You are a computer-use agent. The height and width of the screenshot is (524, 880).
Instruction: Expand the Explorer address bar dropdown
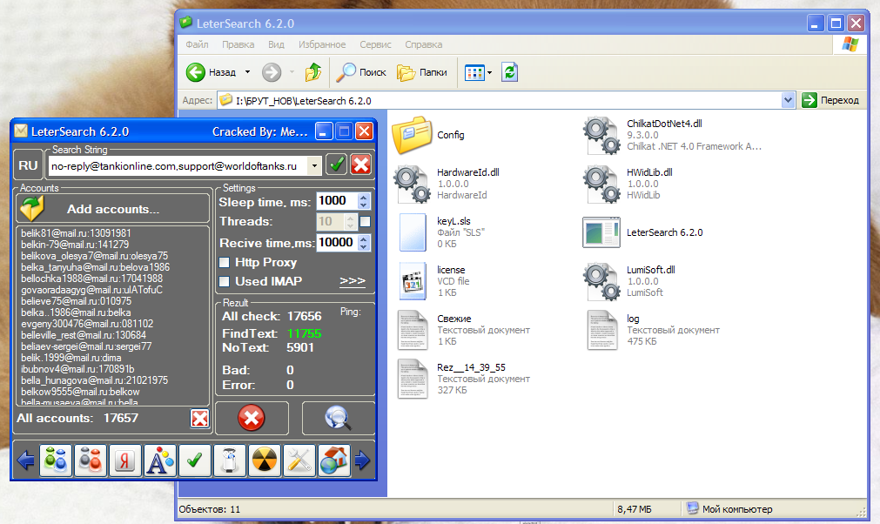(x=788, y=100)
